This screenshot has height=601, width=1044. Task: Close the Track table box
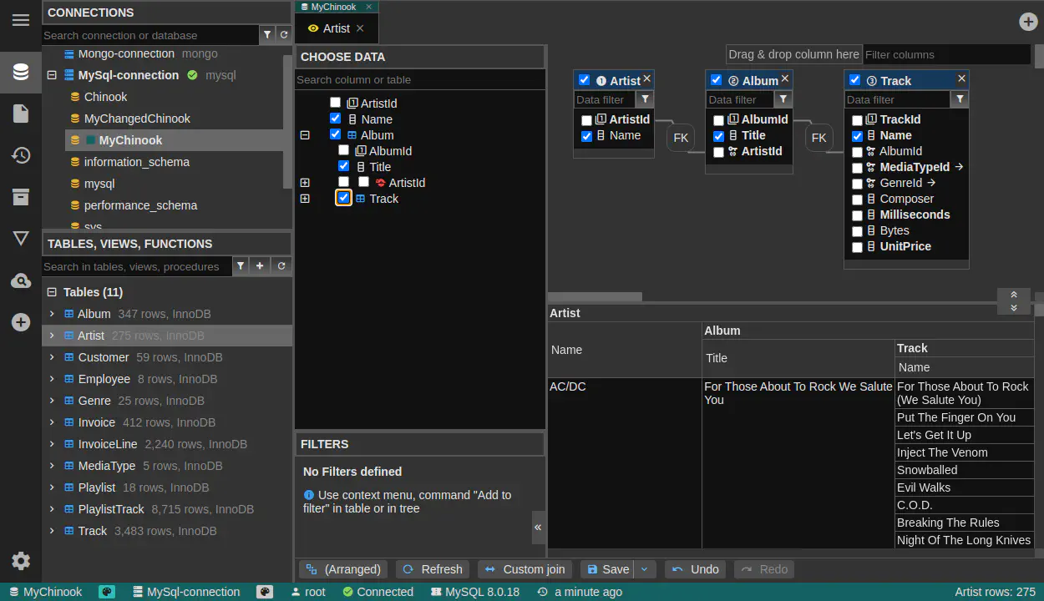tap(961, 78)
